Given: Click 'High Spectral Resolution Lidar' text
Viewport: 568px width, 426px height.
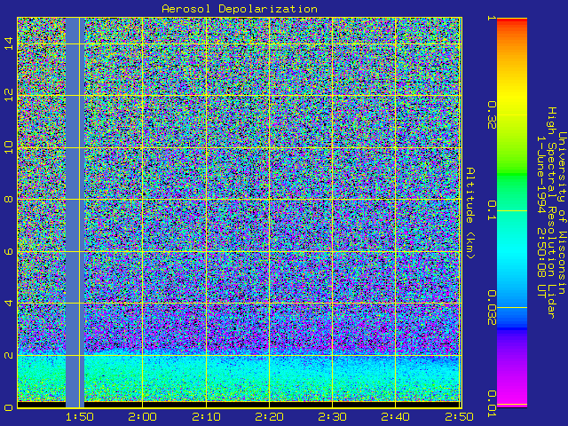Looking at the screenshot, I should 551,213.
